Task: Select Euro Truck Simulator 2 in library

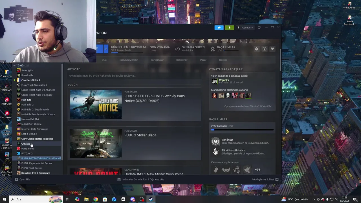Action: coord(37,85)
